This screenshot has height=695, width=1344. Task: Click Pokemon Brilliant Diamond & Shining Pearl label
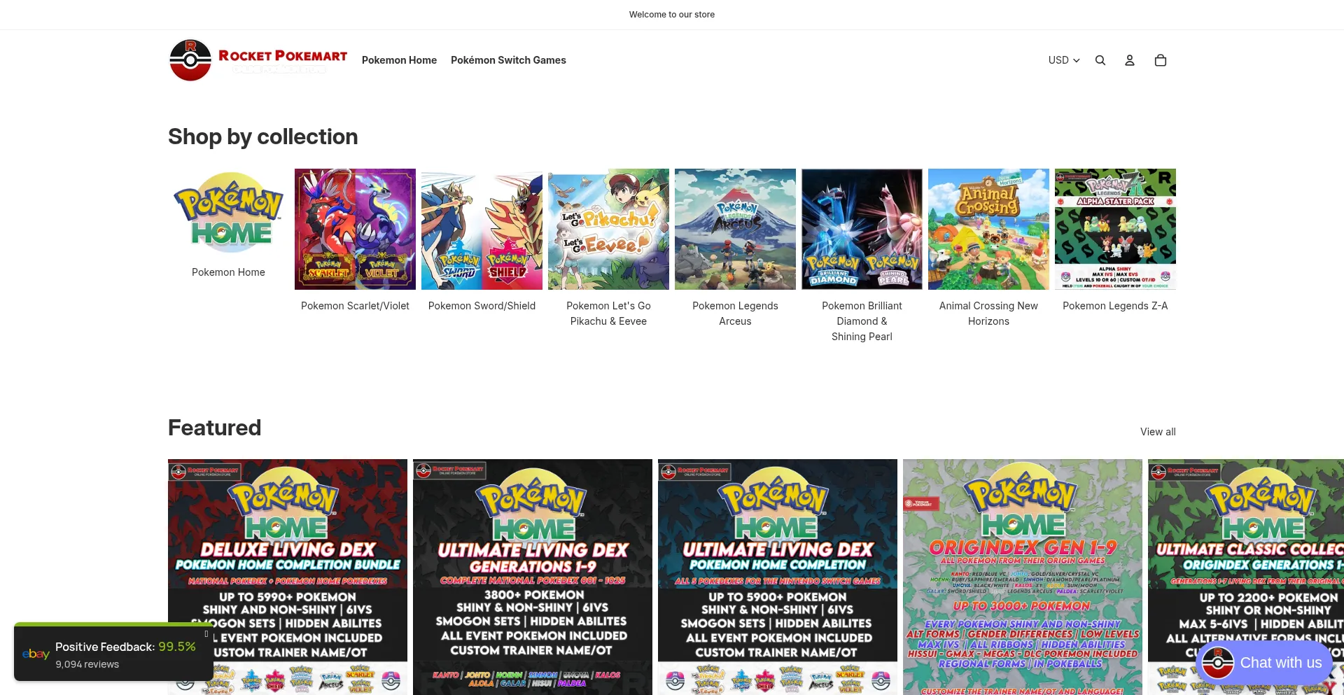point(862,321)
